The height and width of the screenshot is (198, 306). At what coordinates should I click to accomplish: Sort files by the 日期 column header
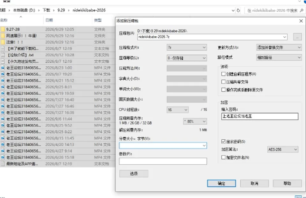[x=49, y=20]
